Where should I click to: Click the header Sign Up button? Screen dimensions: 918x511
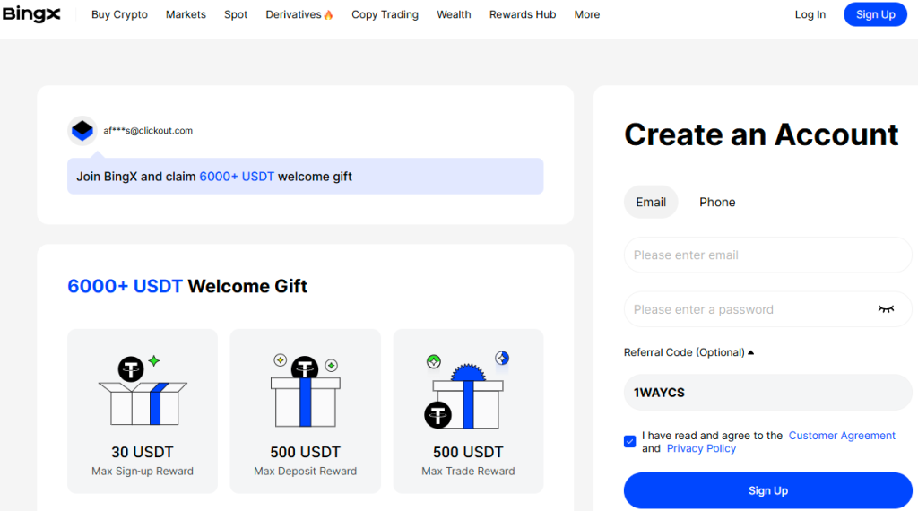pos(875,14)
